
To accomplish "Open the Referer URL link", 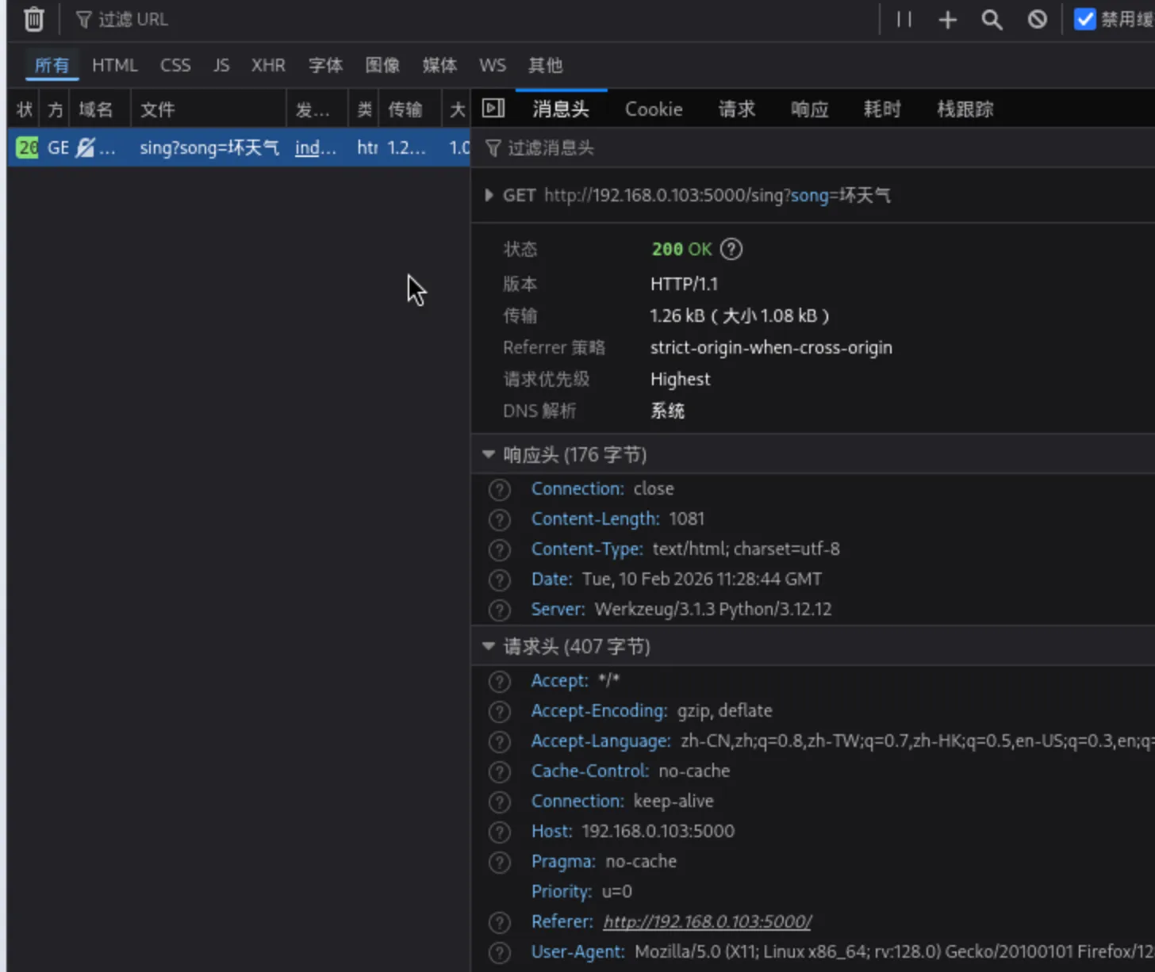I will pyautogui.click(x=707, y=921).
